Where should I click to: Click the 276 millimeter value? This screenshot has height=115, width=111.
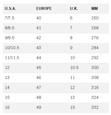coord(95,38)
